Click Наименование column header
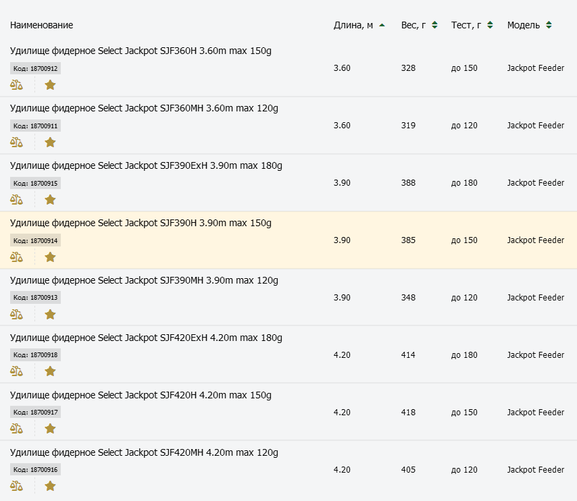577x501 pixels. pyautogui.click(x=42, y=25)
